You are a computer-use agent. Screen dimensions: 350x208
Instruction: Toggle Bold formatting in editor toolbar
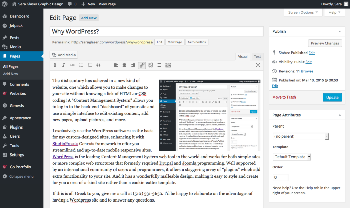tap(55, 65)
